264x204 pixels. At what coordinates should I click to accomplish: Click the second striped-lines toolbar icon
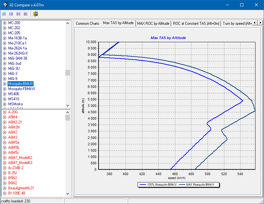tap(11, 14)
